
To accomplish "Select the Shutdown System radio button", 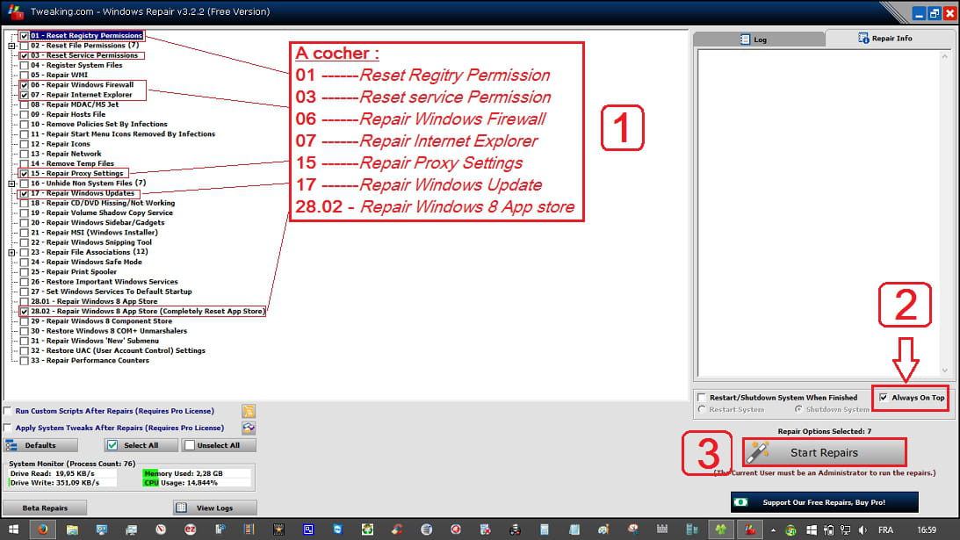I will coord(798,409).
